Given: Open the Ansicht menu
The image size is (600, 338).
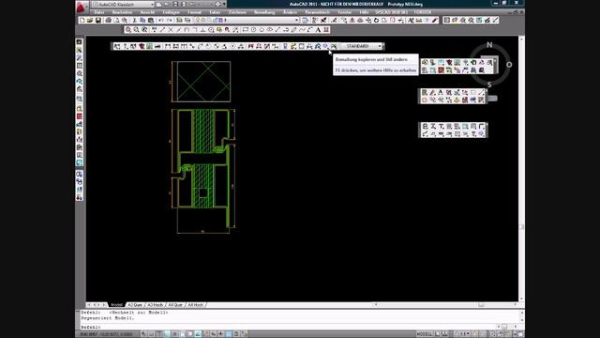Looking at the screenshot, I should (147, 12).
